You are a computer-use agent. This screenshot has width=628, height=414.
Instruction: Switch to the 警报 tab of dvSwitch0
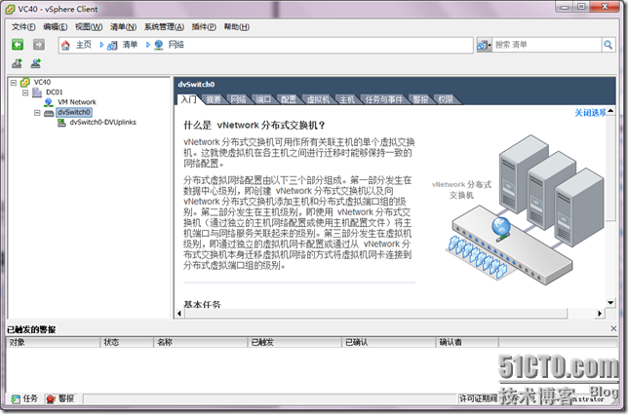(420, 99)
